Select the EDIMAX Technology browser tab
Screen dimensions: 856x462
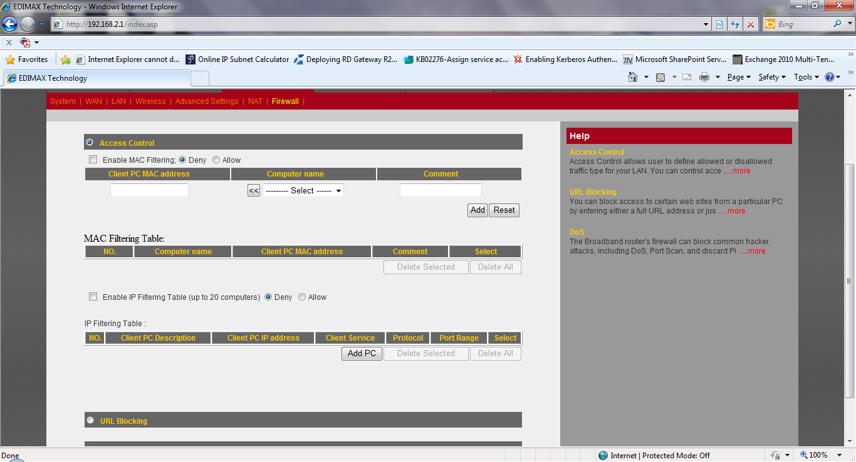[x=97, y=78]
